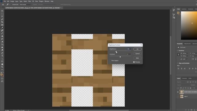The height and width of the screenshot is (111, 197).
Task: Switch to the Swatches tab
Action: tap(184, 9)
